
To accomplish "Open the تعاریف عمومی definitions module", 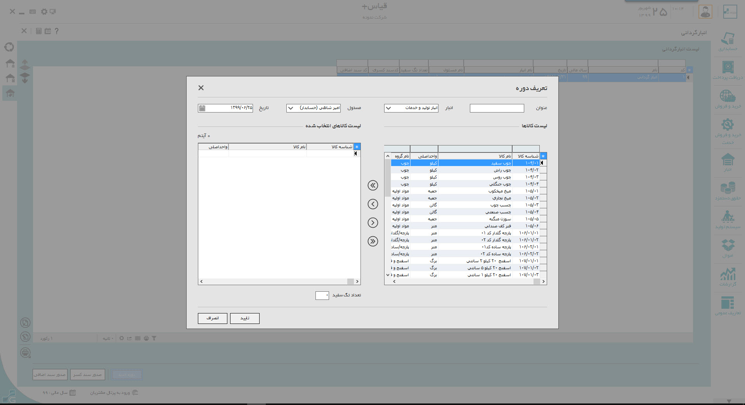I will [728, 306].
